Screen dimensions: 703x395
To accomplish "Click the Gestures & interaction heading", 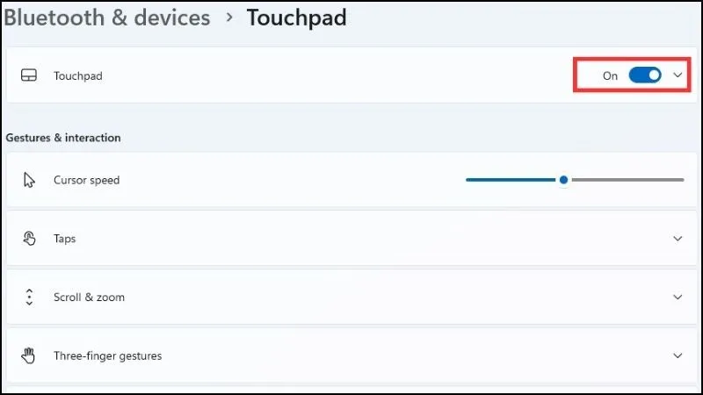I will click(x=63, y=138).
